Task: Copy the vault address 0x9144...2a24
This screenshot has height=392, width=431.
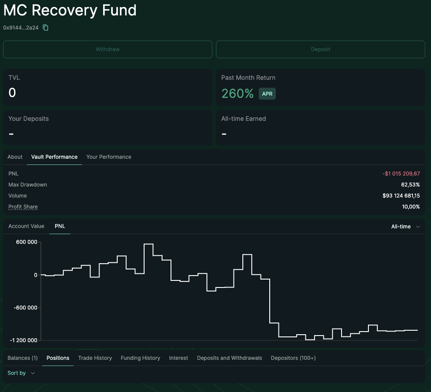Action: [x=45, y=28]
